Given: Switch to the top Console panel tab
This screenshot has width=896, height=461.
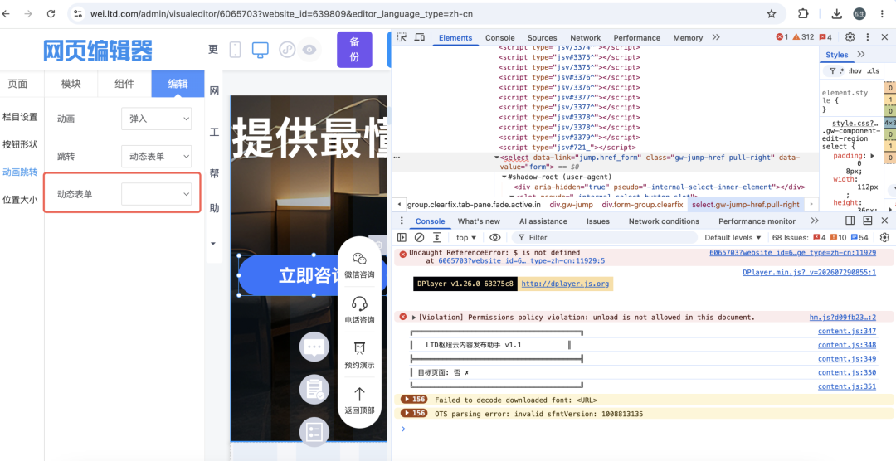Looking at the screenshot, I should (500, 37).
